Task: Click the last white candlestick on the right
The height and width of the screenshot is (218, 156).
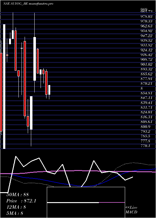Action: 49,90
